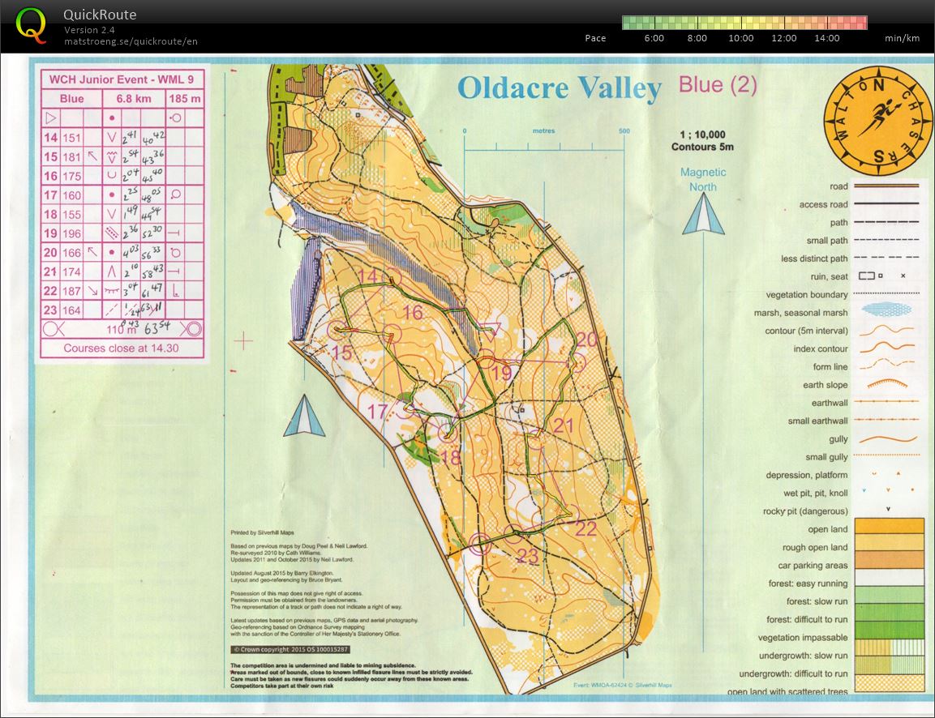Click the metres scale bar
This screenshot has height=718, width=935.
point(544,141)
